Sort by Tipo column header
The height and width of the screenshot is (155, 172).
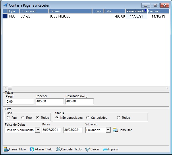[x=14, y=11]
